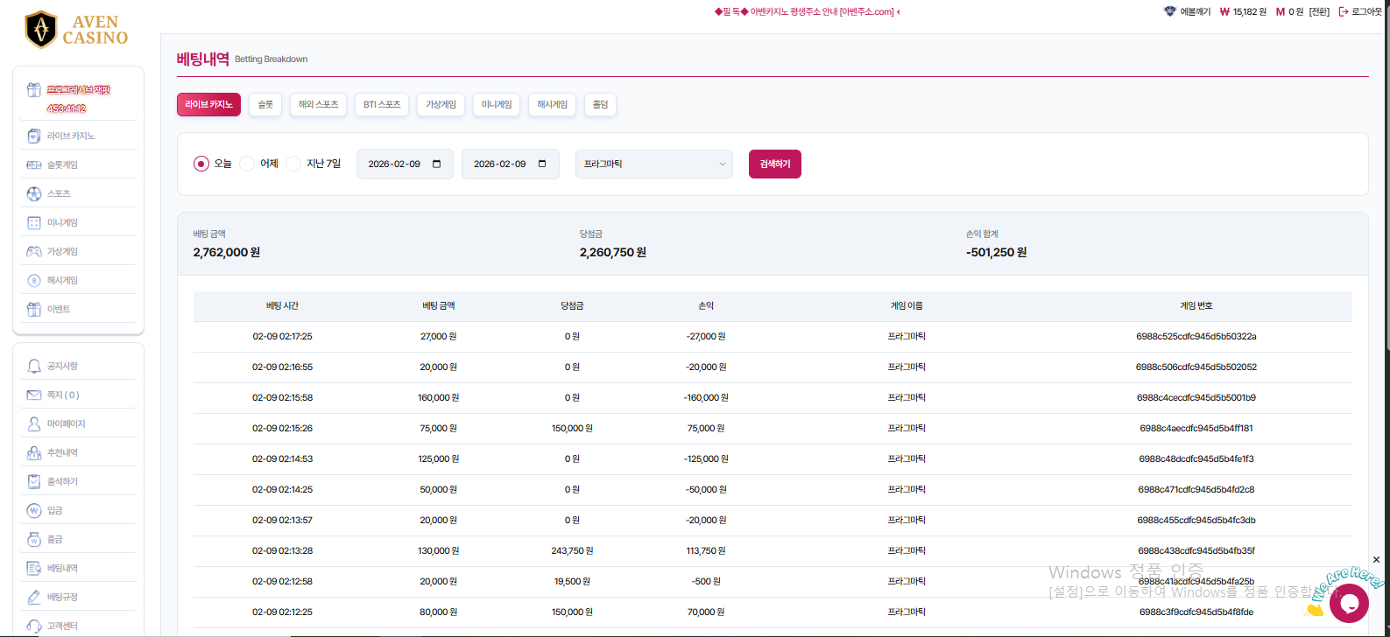
Task: Open messages envelope icon in sidebar
Action: click(x=34, y=395)
